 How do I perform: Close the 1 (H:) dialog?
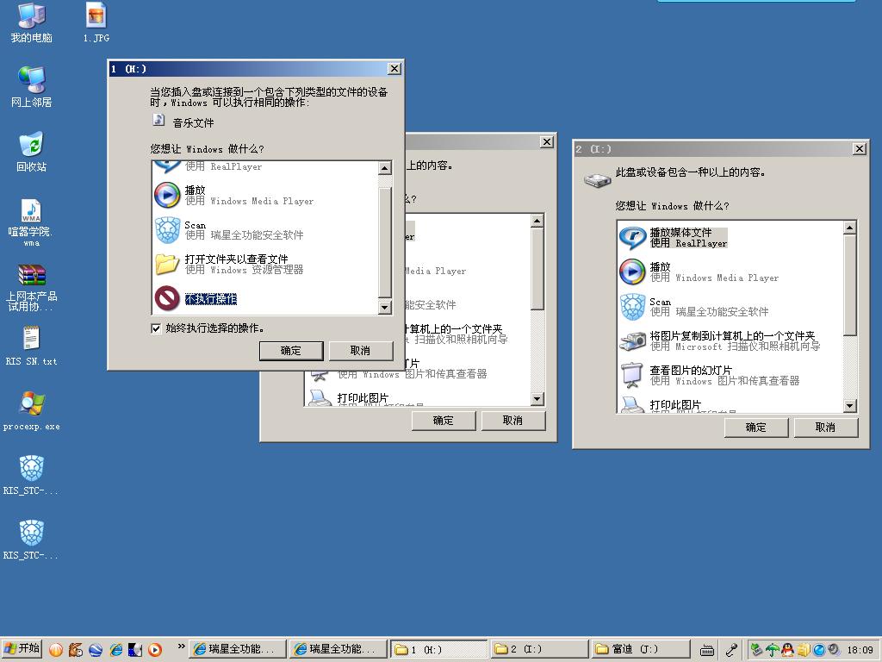pos(394,69)
